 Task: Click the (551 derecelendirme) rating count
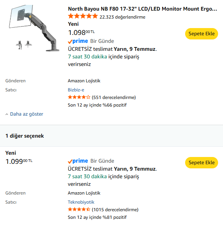[x=114, y=97]
